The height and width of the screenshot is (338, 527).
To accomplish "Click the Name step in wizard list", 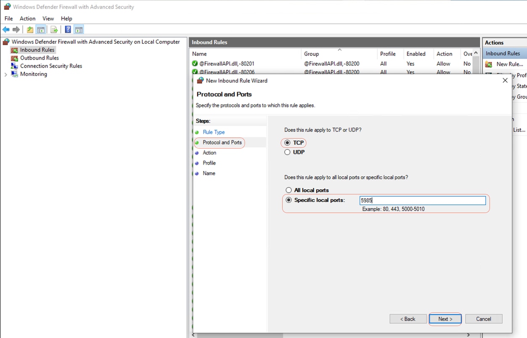I will [209, 173].
